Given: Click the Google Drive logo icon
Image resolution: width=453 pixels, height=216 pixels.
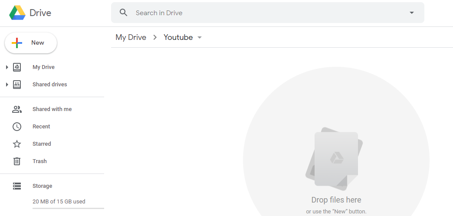Looking at the screenshot, I should coord(17,13).
